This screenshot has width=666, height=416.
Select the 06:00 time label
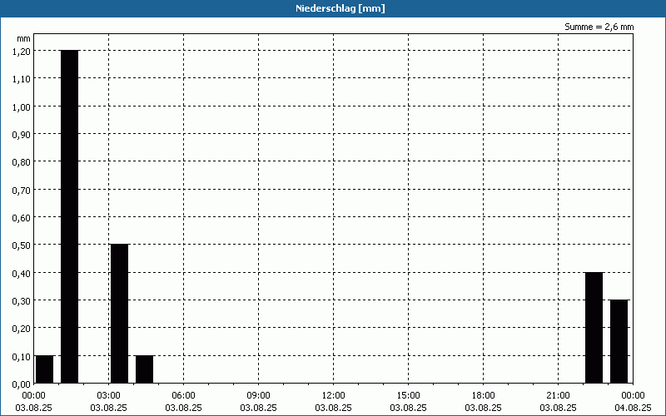(x=183, y=396)
